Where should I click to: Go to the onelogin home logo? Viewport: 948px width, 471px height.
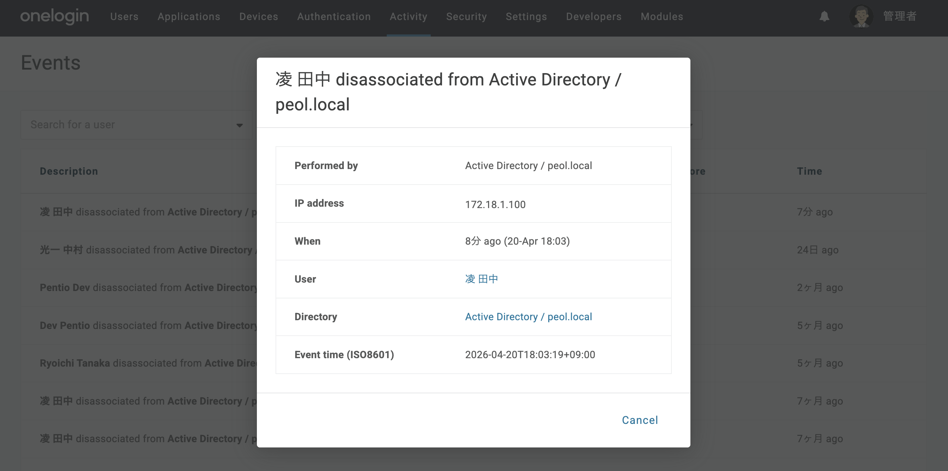coord(55,17)
